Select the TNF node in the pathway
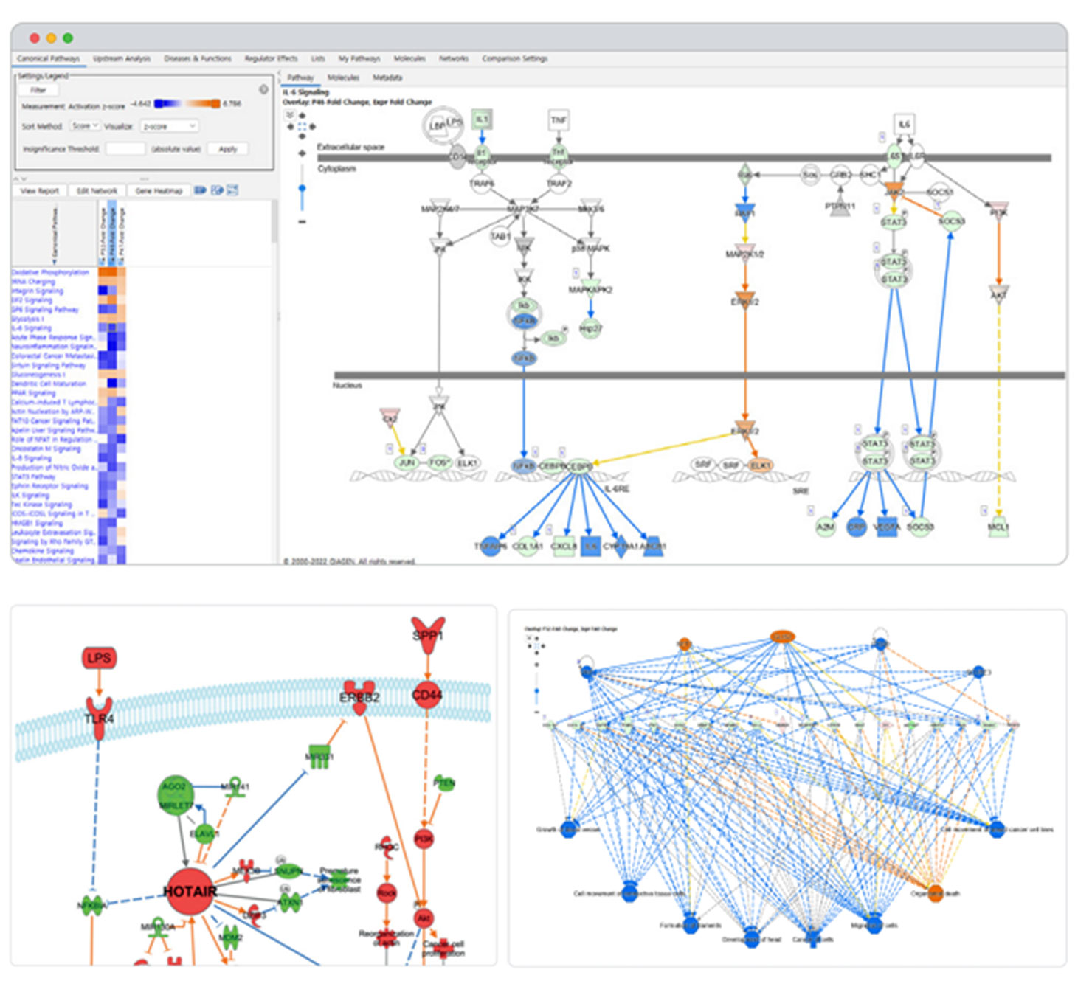 [x=559, y=119]
